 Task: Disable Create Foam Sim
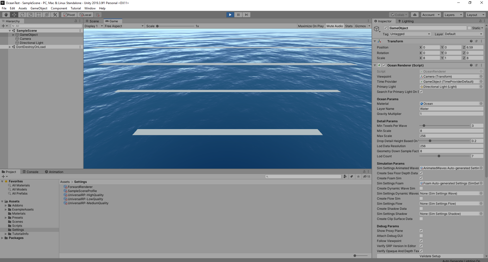421,178
